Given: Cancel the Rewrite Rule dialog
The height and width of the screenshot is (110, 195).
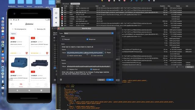Looking at the screenshot, I should tap(101, 80).
